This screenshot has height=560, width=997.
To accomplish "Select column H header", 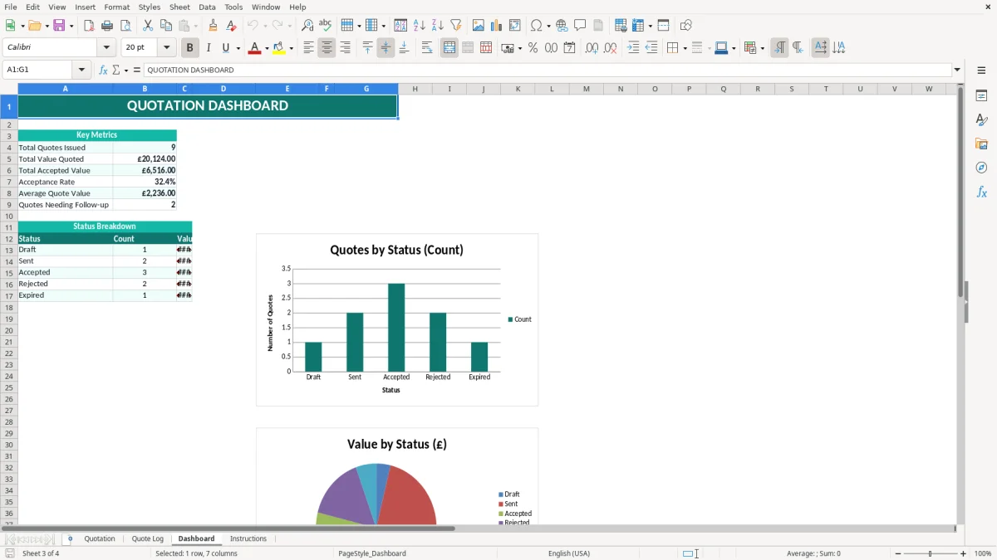I will coord(415,89).
